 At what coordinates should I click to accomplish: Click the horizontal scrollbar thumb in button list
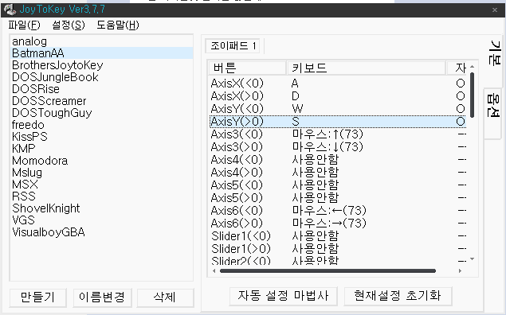(328, 271)
